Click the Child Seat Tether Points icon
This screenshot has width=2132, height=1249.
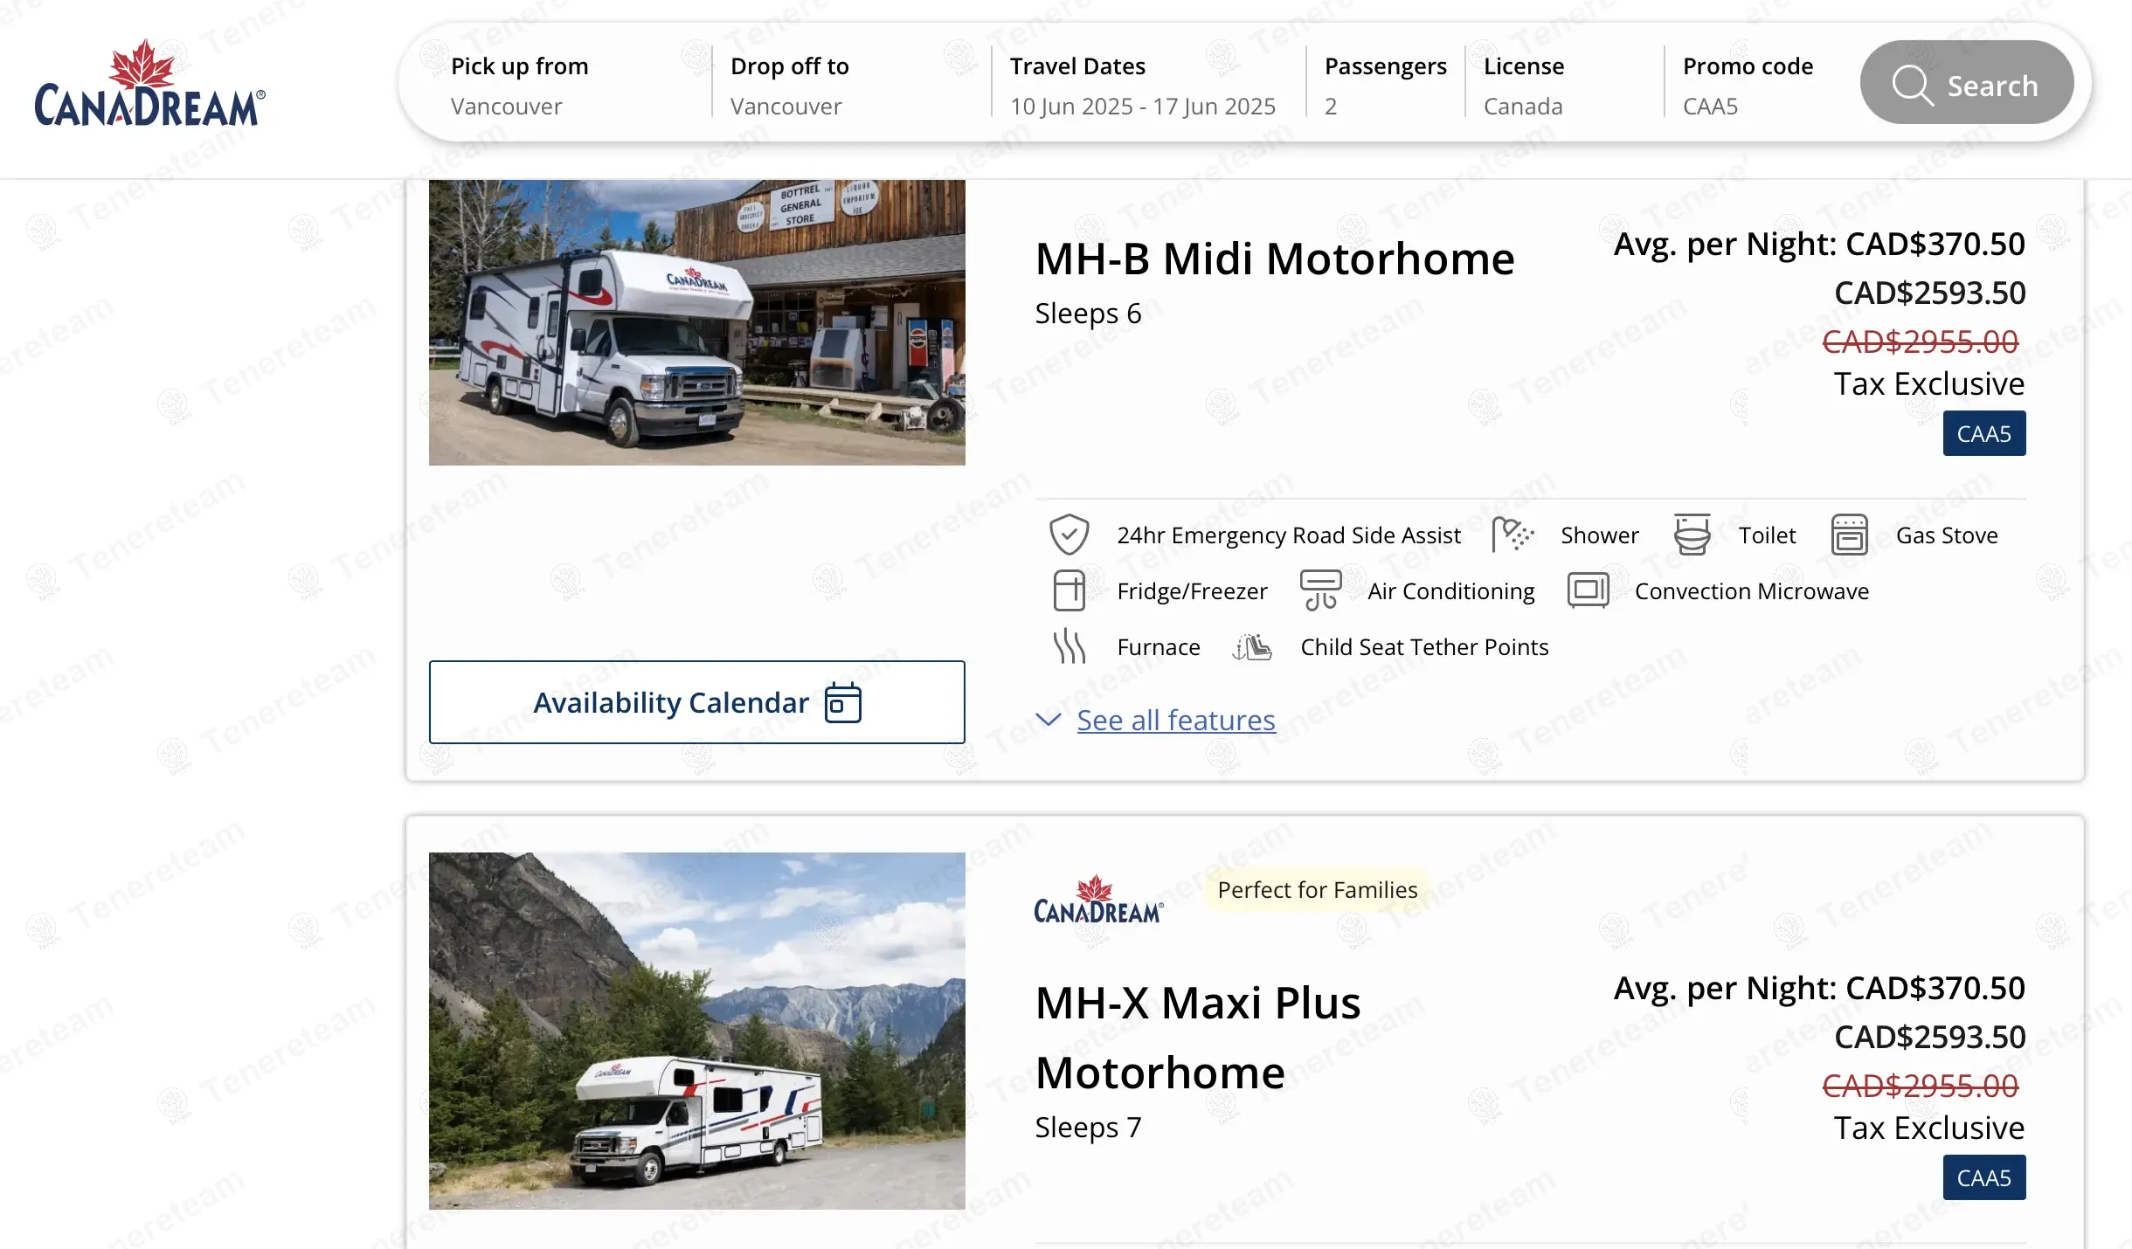click(1252, 646)
